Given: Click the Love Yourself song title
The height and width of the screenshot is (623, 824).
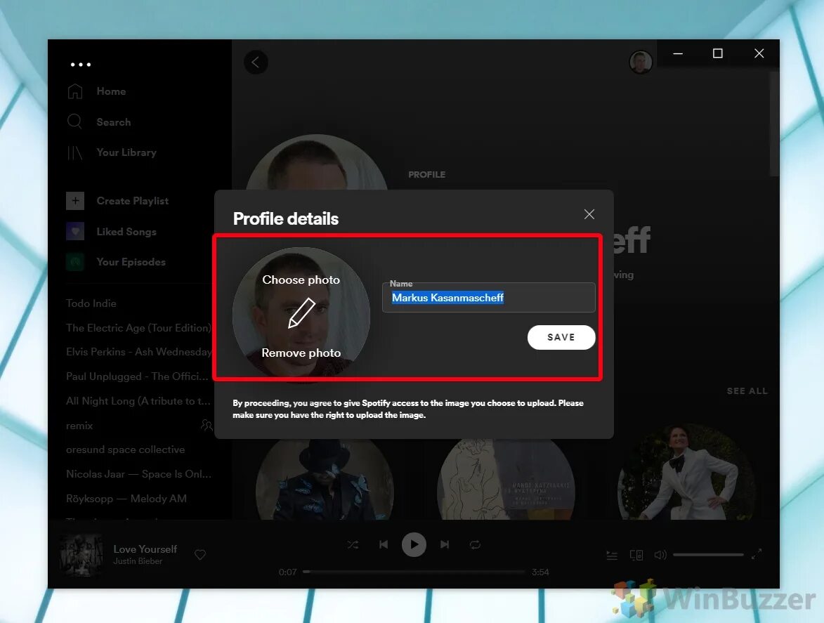Looking at the screenshot, I should click(145, 549).
